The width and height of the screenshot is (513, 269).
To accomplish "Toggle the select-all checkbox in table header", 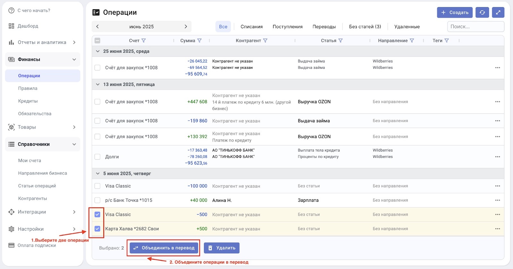I will [97, 41].
